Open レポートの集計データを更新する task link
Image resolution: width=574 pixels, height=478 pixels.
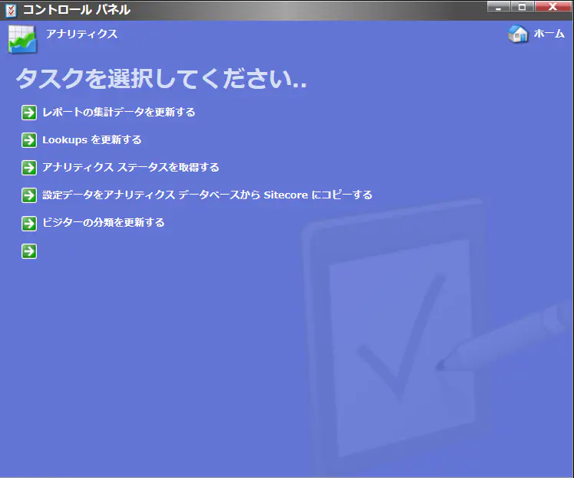pos(119,112)
